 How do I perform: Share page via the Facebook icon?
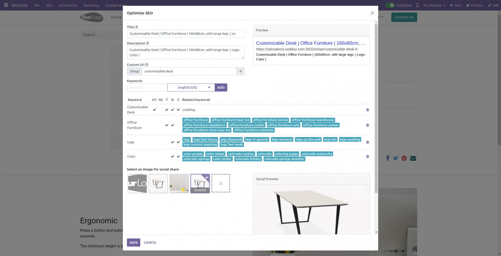(x=387, y=158)
